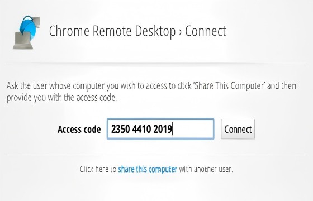Click the breadcrumb chevron before Connect

pos(180,32)
